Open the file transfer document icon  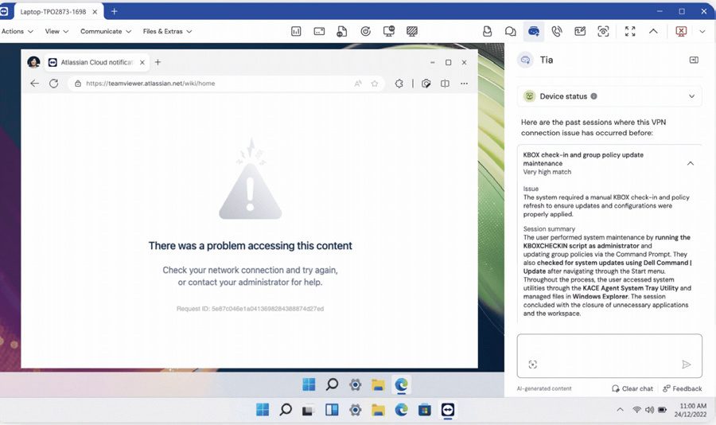[x=341, y=32]
